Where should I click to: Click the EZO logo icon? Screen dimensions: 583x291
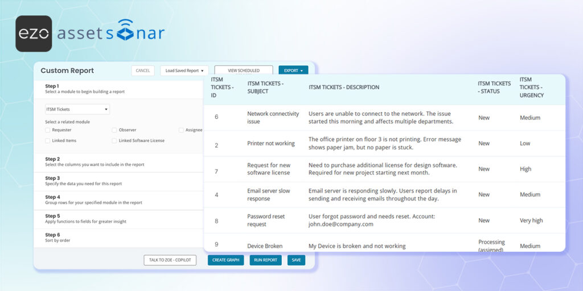click(34, 33)
